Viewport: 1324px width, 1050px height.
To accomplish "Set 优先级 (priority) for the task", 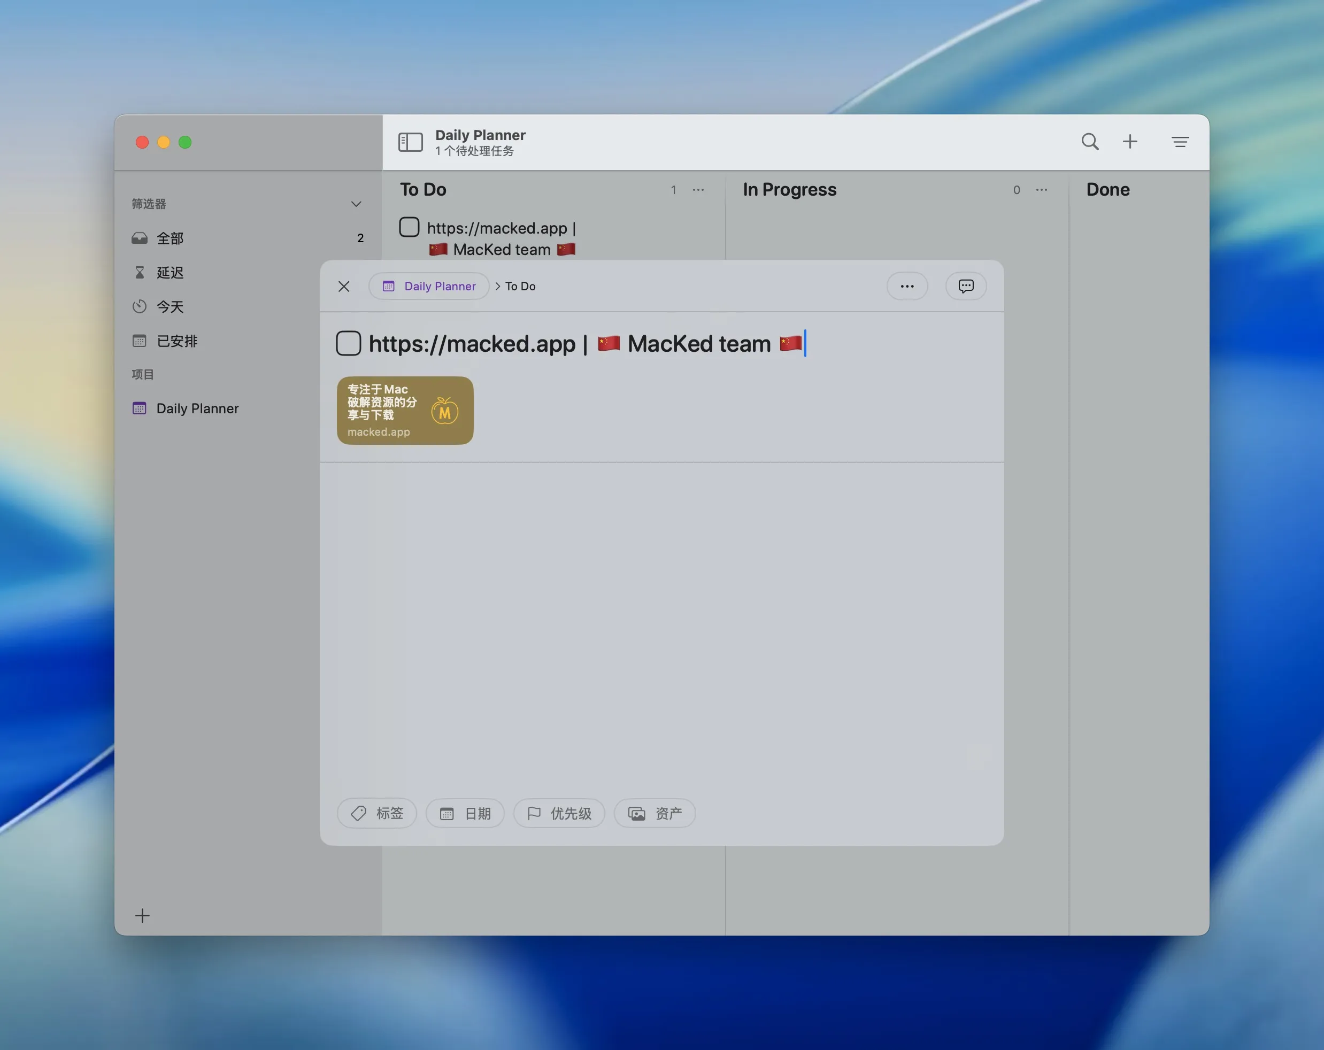I will click(x=559, y=813).
